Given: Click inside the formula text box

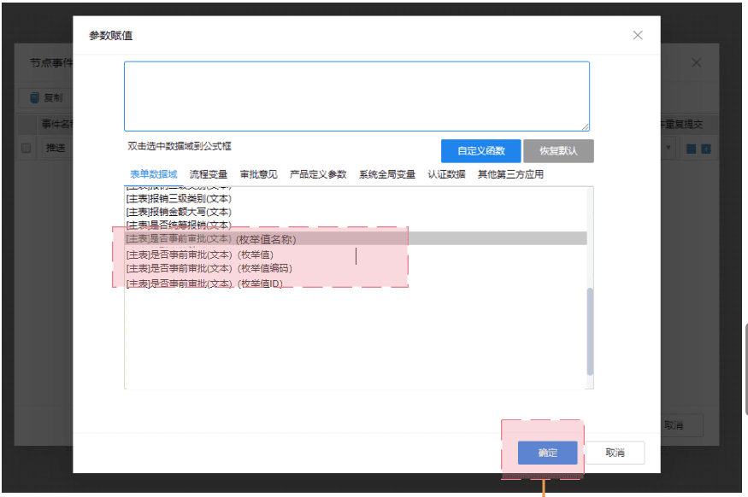Looking at the screenshot, I should (x=356, y=96).
